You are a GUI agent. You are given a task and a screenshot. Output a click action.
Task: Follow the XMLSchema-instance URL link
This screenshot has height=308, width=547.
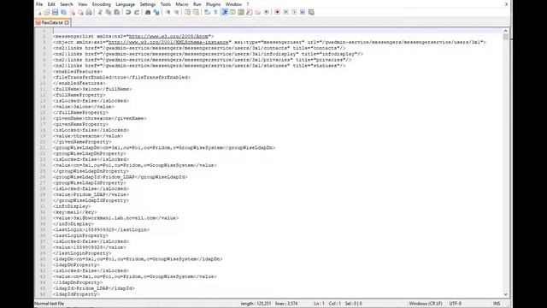point(168,42)
